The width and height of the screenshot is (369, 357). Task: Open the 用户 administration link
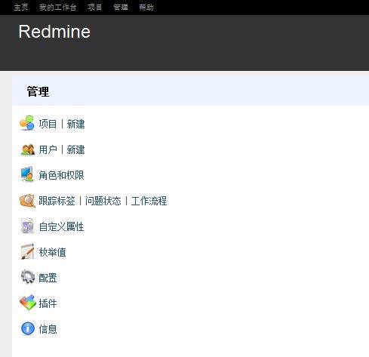coord(48,149)
